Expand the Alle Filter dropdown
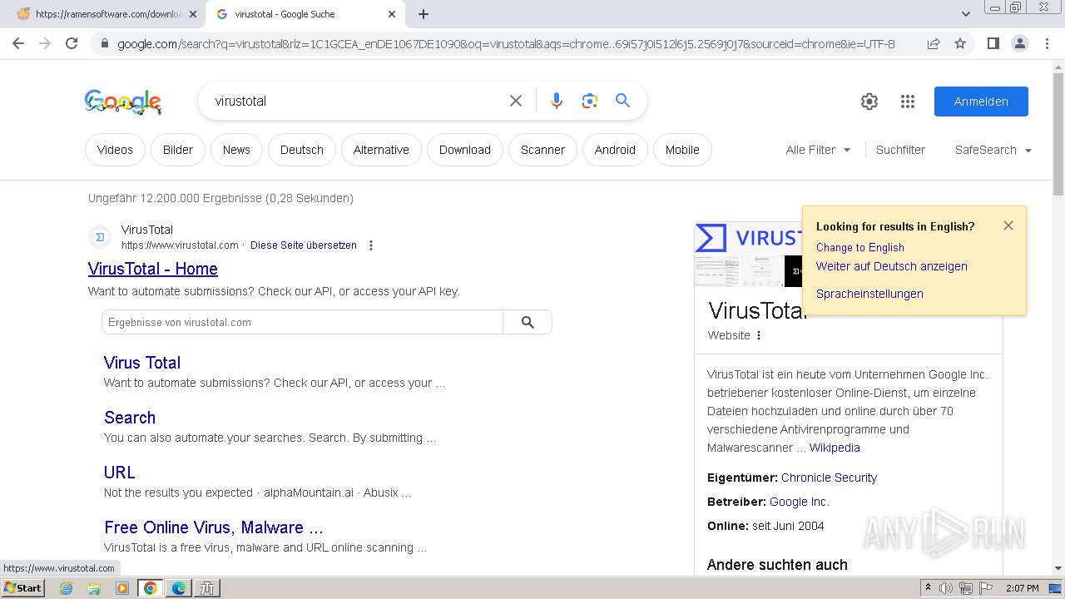 pyautogui.click(x=818, y=150)
